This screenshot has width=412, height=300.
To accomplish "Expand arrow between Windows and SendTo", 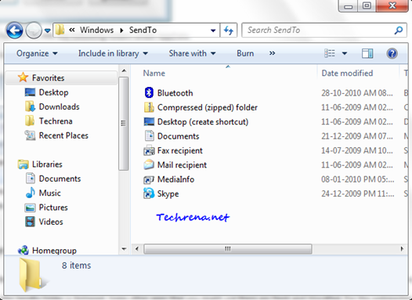I will tap(121, 31).
